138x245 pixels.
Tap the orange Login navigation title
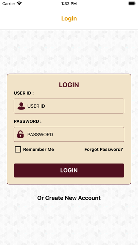pyautogui.click(x=69, y=18)
